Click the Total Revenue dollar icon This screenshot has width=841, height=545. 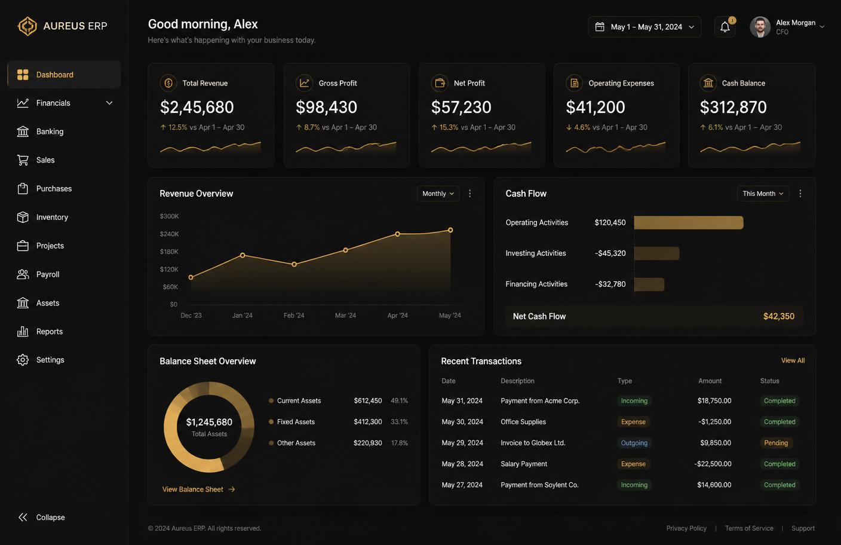[168, 83]
